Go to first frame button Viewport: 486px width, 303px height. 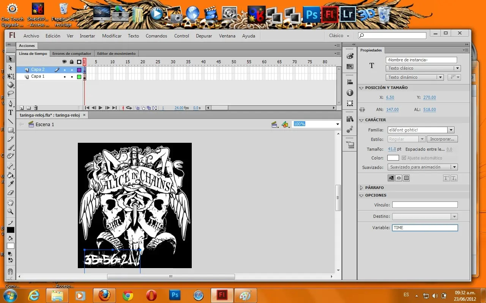[87, 108]
